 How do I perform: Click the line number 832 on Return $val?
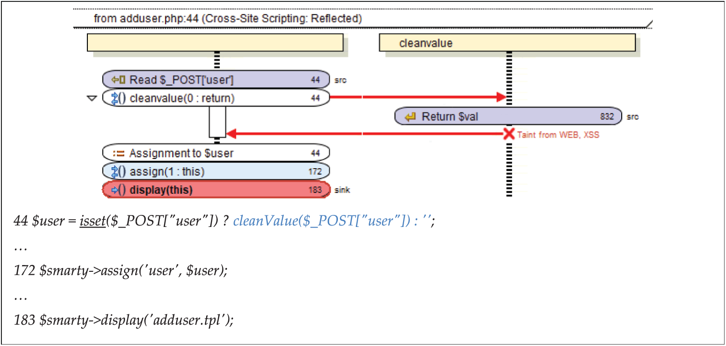coord(607,117)
